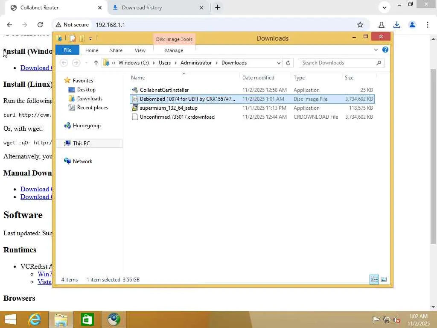Viewport: 437px width, 328px height.
Task: Select Desktop under Favorites
Action: (x=86, y=90)
